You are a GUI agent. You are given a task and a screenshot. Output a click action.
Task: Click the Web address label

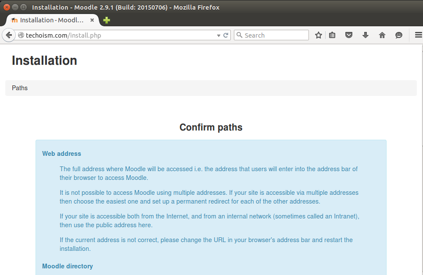click(61, 154)
